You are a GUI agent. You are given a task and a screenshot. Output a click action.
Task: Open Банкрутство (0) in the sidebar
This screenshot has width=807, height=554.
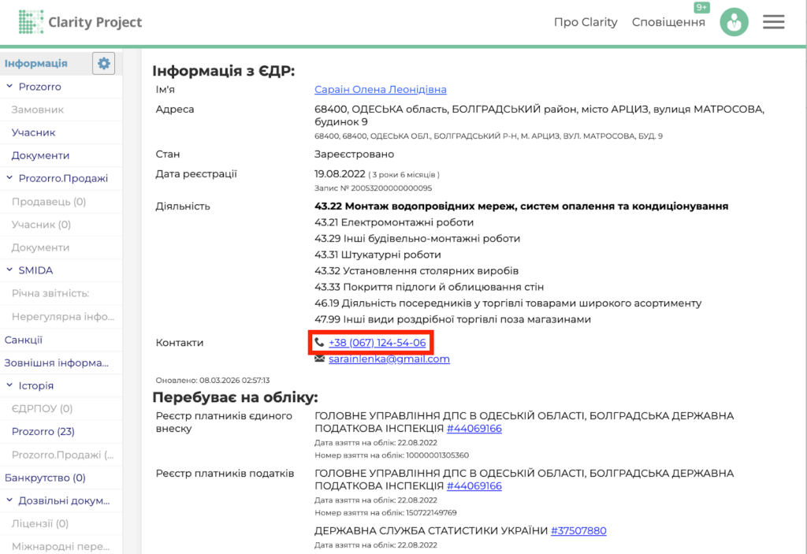(45, 478)
